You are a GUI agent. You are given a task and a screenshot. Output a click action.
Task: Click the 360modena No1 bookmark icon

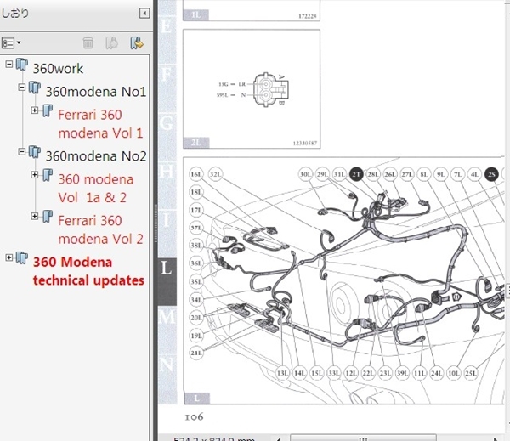pyautogui.click(x=35, y=88)
